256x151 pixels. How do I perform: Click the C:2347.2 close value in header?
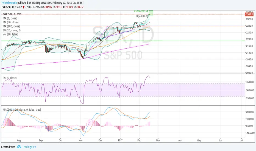[x=79, y=7]
